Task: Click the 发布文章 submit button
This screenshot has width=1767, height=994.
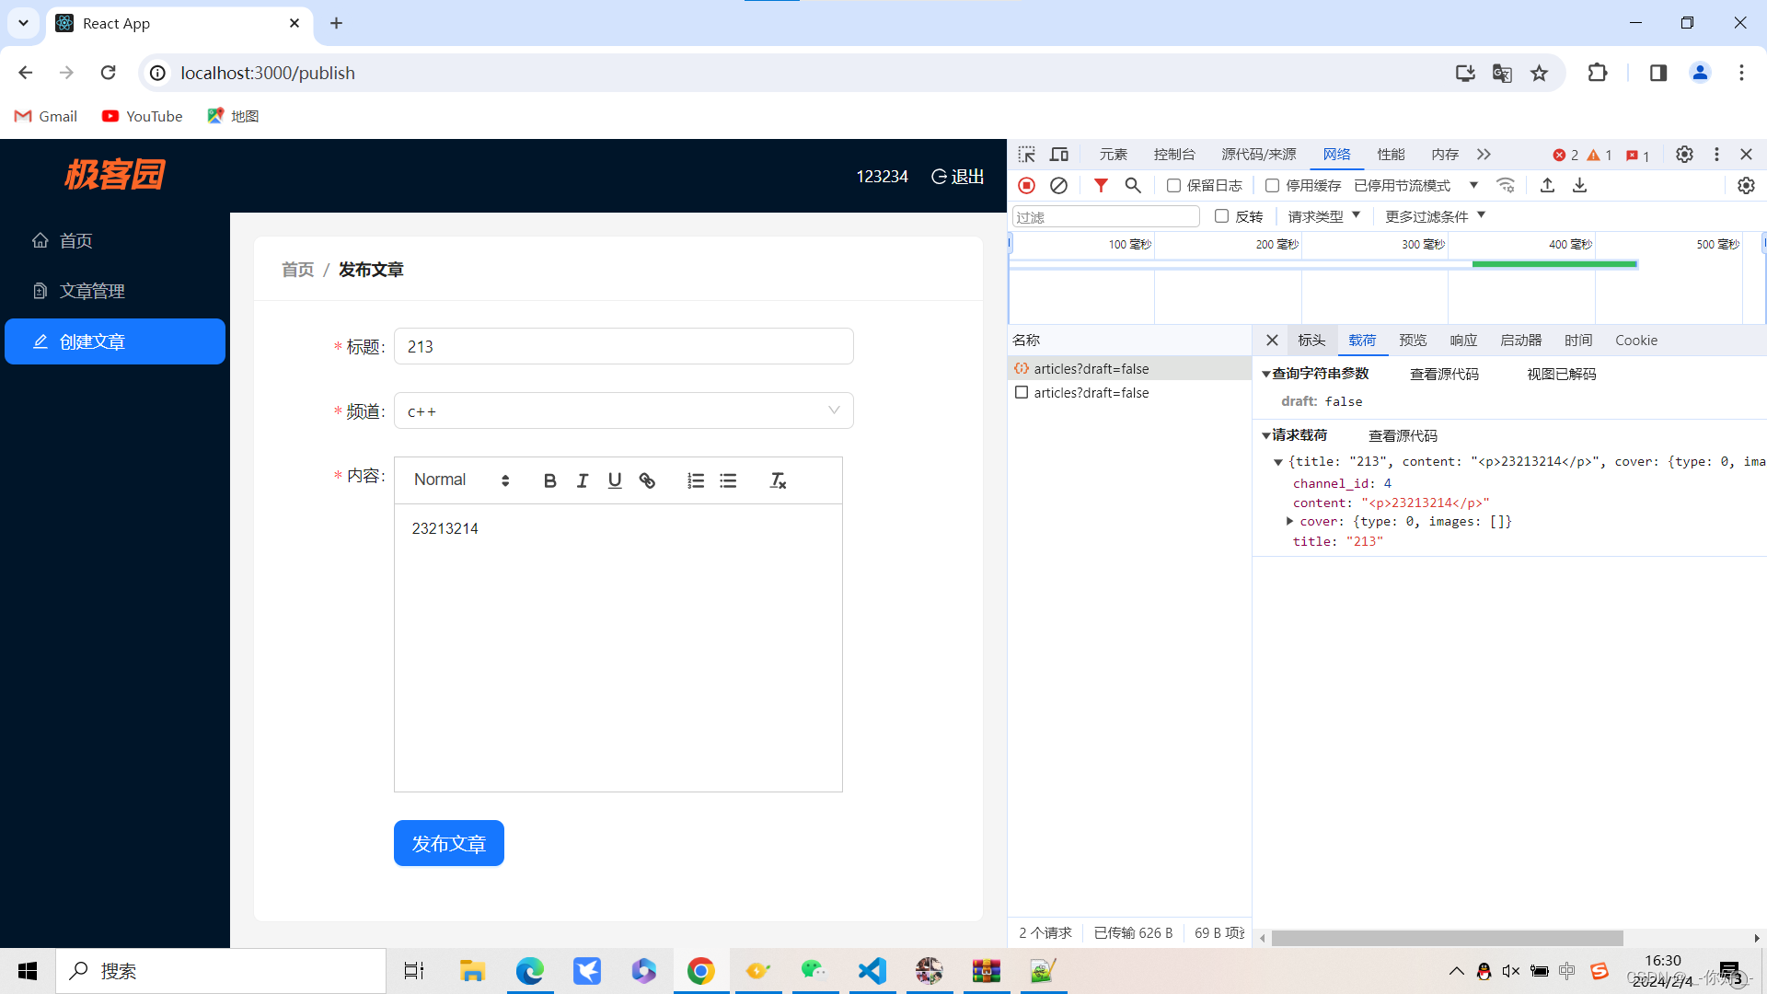Action: 449,842
